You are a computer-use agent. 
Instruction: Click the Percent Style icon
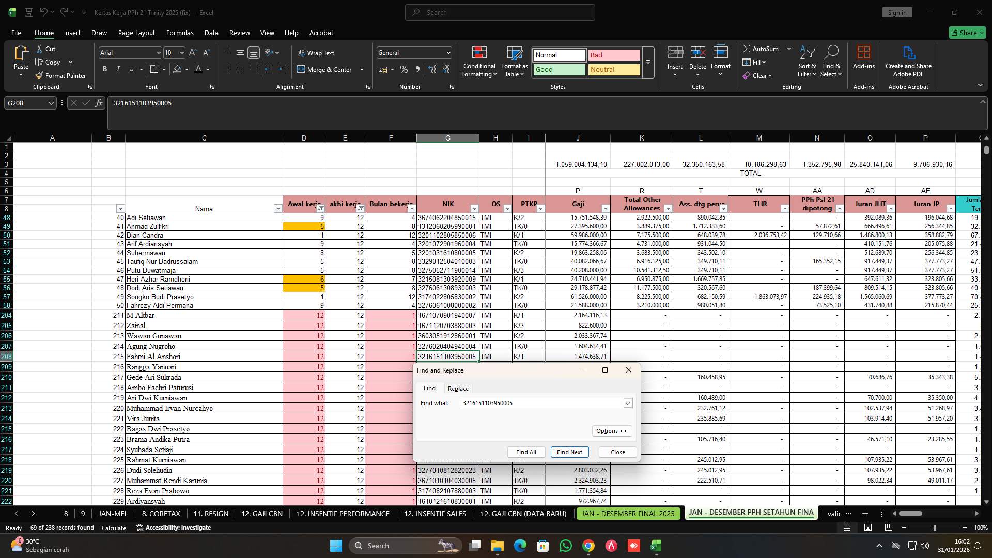click(x=404, y=69)
